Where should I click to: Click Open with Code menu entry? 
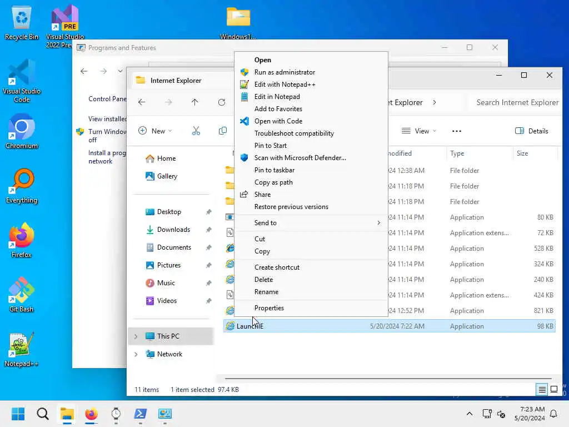pos(311,121)
